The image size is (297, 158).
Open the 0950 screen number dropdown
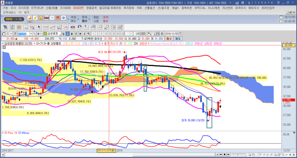point(16,19)
